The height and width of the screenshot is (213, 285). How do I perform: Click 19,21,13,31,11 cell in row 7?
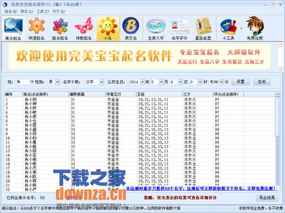(153, 125)
